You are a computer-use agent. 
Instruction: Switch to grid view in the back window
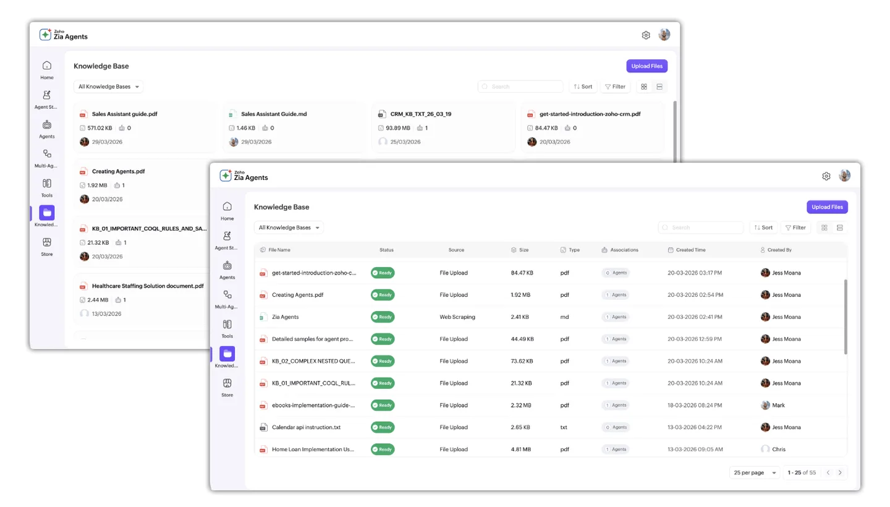[644, 87]
